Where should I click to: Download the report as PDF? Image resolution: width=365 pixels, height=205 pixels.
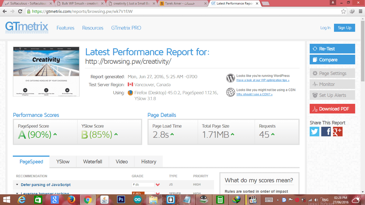click(332, 109)
